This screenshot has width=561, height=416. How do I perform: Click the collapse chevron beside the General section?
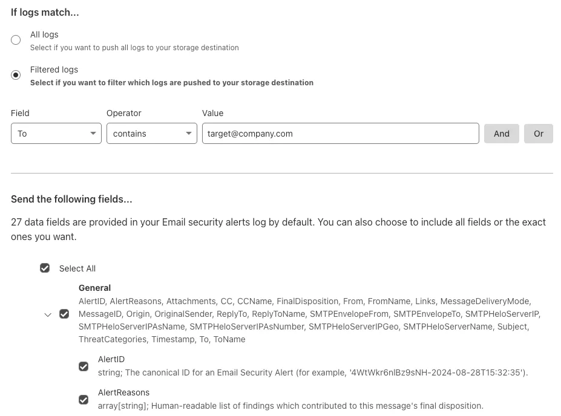pos(48,314)
